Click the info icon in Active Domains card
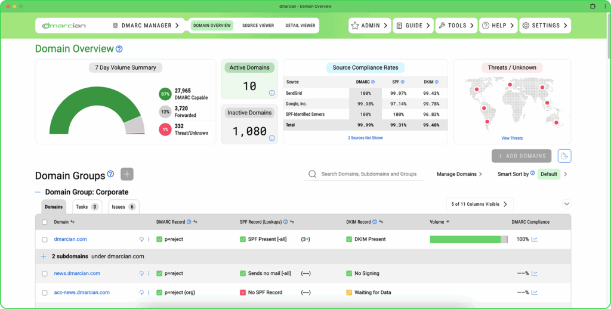 (x=271, y=93)
